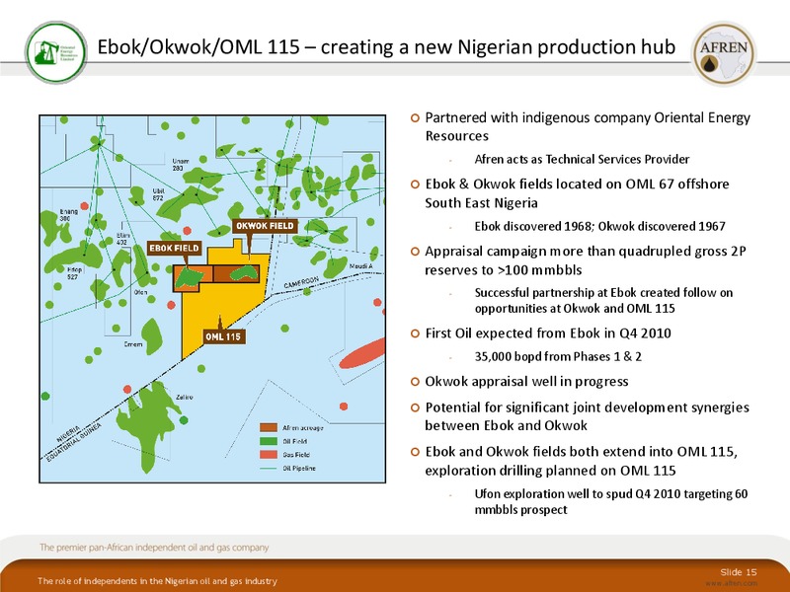
Task: Click 'Ebok and Okwok fields both extend' bullet
Action: (582, 461)
